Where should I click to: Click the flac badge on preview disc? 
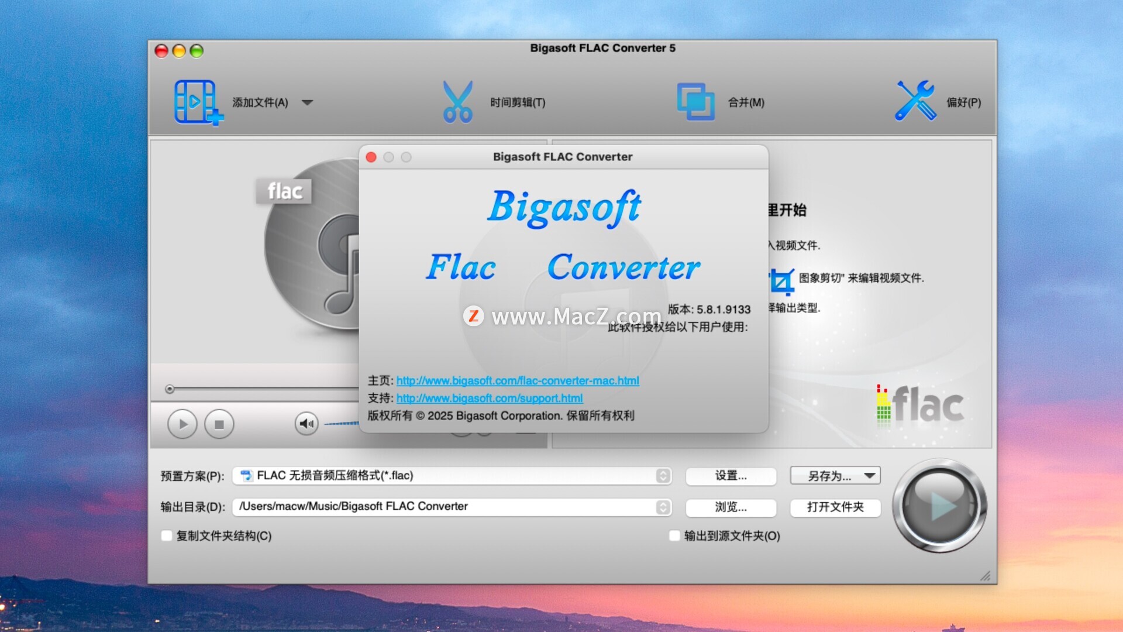click(284, 191)
